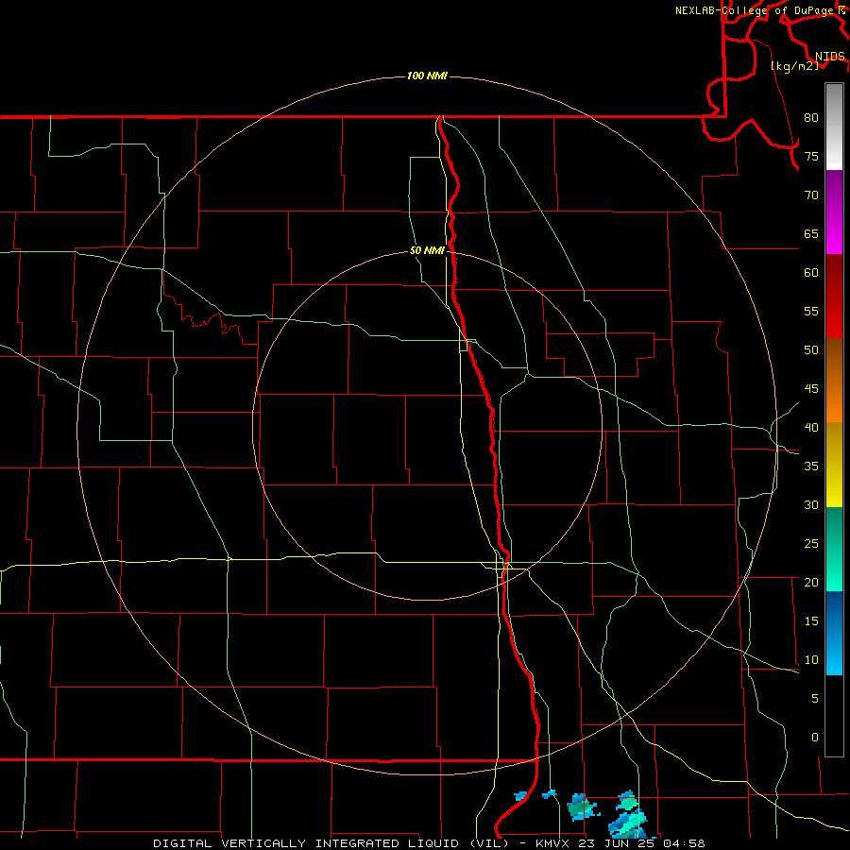Click the 20 value on the color scale
850x850 pixels.
tap(811, 582)
